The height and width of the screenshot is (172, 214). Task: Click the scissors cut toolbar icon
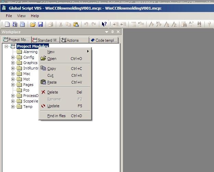(x=61, y=24)
